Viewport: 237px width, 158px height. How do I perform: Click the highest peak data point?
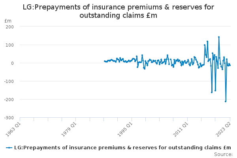coord(219,37)
